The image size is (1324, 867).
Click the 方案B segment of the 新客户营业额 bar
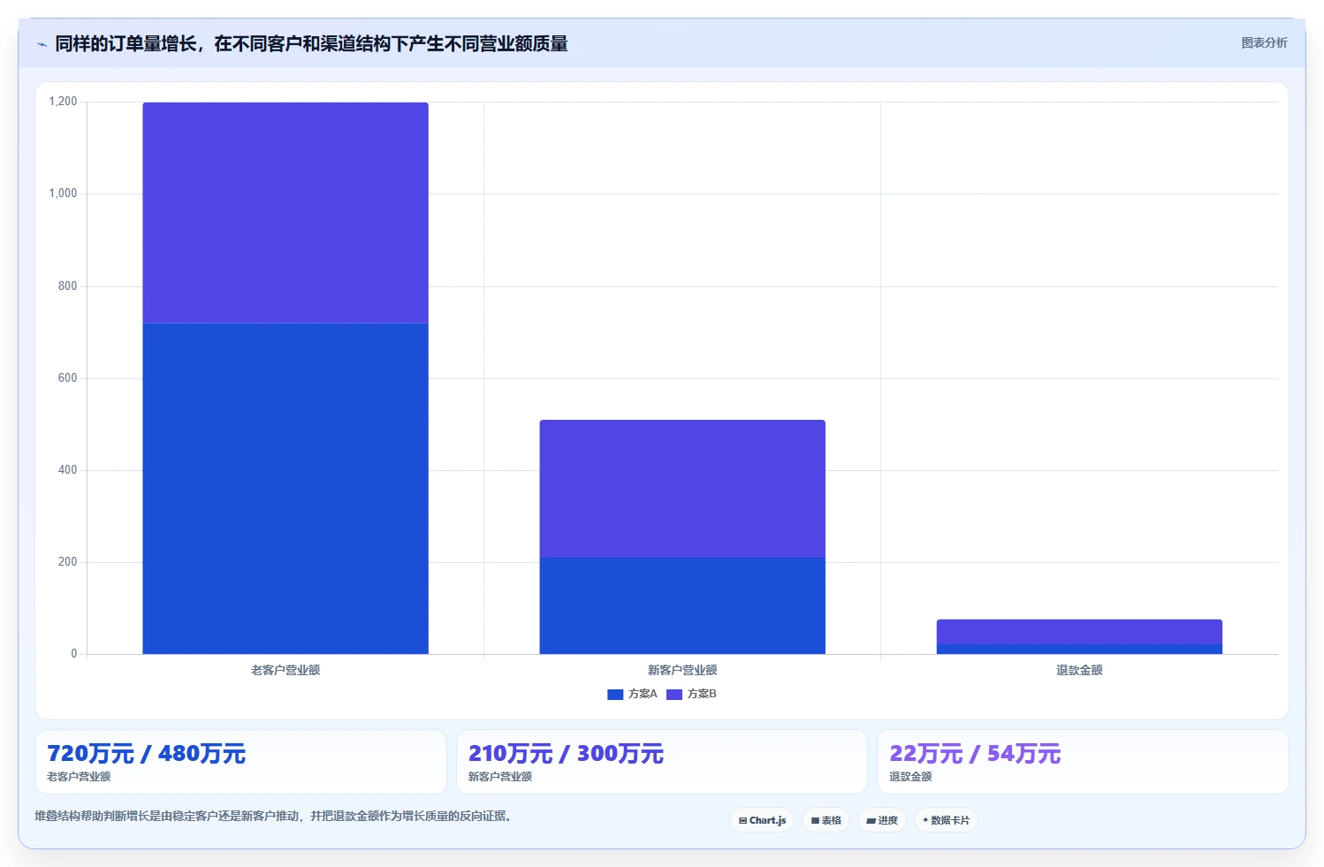(x=682, y=489)
